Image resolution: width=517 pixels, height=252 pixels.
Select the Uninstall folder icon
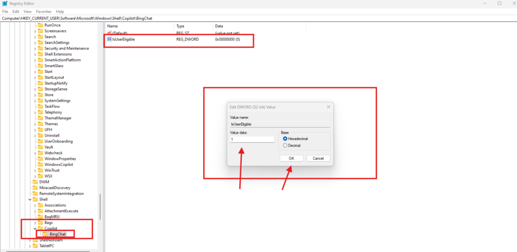click(40, 135)
